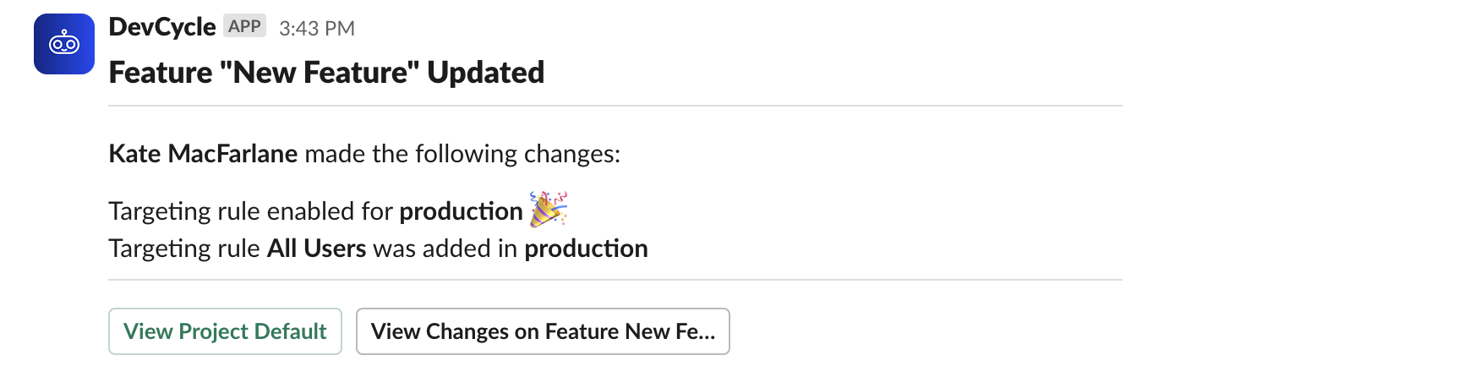Click the word Feature starting the heading
The height and width of the screenshot is (377, 1481).
point(161,73)
